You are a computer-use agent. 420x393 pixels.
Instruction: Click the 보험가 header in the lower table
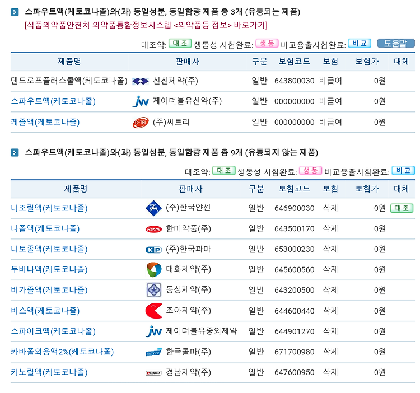(x=367, y=189)
